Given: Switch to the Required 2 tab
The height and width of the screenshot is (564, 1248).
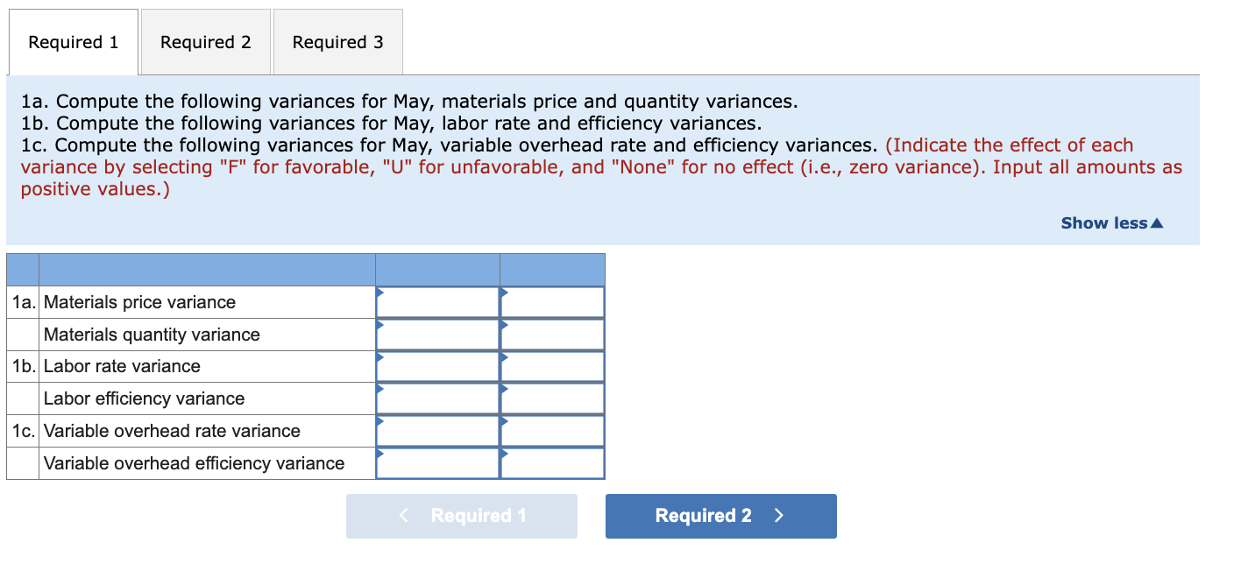Looking at the screenshot, I should (x=205, y=41).
